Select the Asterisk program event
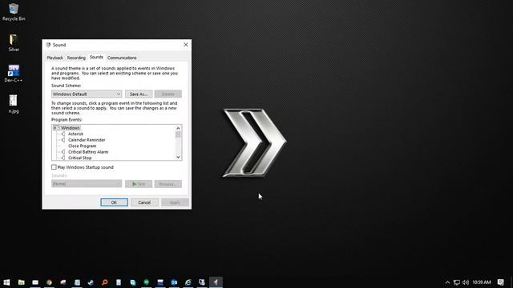The height and width of the screenshot is (288, 513). [75, 134]
